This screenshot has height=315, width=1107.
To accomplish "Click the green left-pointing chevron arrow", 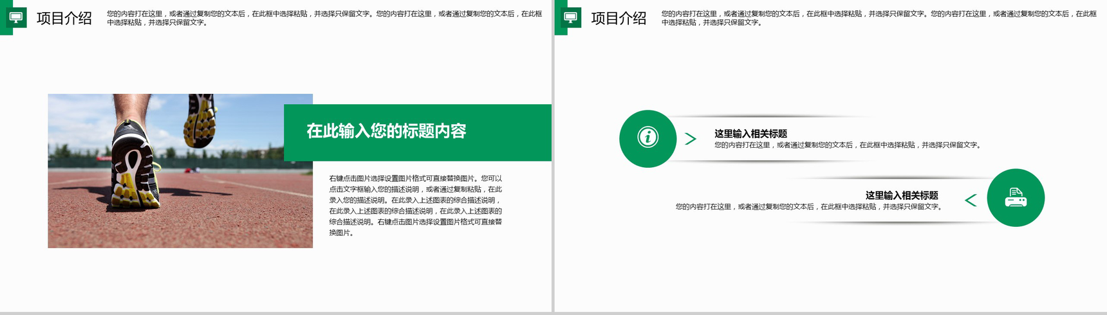I will click(x=971, y=201).
